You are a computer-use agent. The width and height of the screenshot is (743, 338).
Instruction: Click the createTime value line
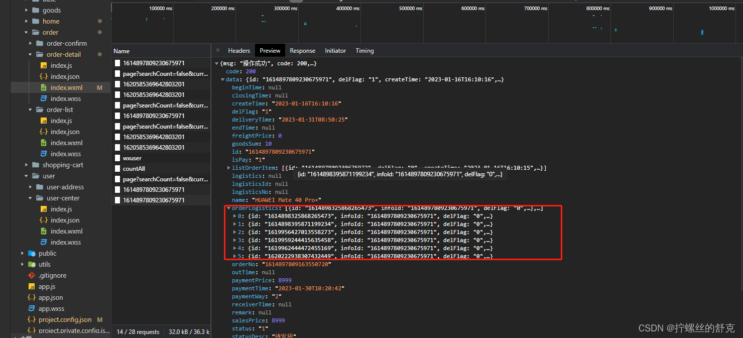pos(286,103)
